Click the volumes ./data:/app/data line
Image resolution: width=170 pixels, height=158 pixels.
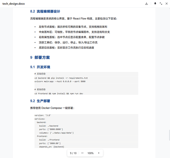[x=56, y=133]
